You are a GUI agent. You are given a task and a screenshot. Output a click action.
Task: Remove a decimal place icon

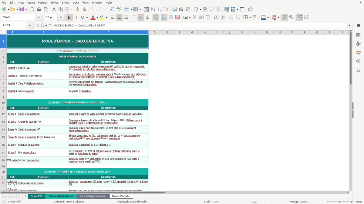(x=223, y=18)
